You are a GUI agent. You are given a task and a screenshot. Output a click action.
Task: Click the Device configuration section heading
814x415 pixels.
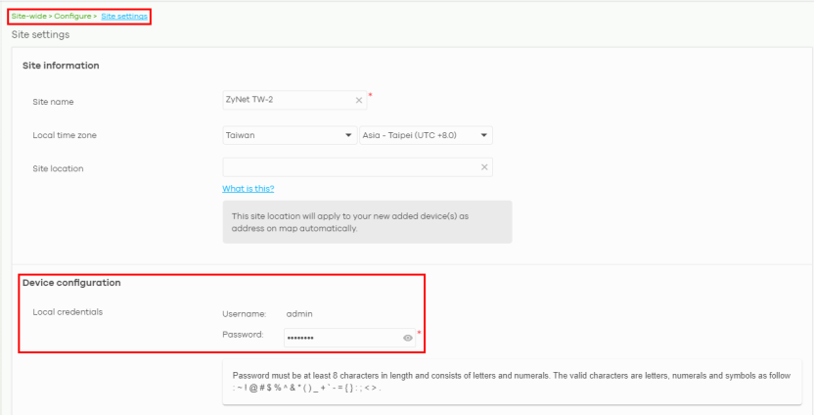click(x=71, y=283)
